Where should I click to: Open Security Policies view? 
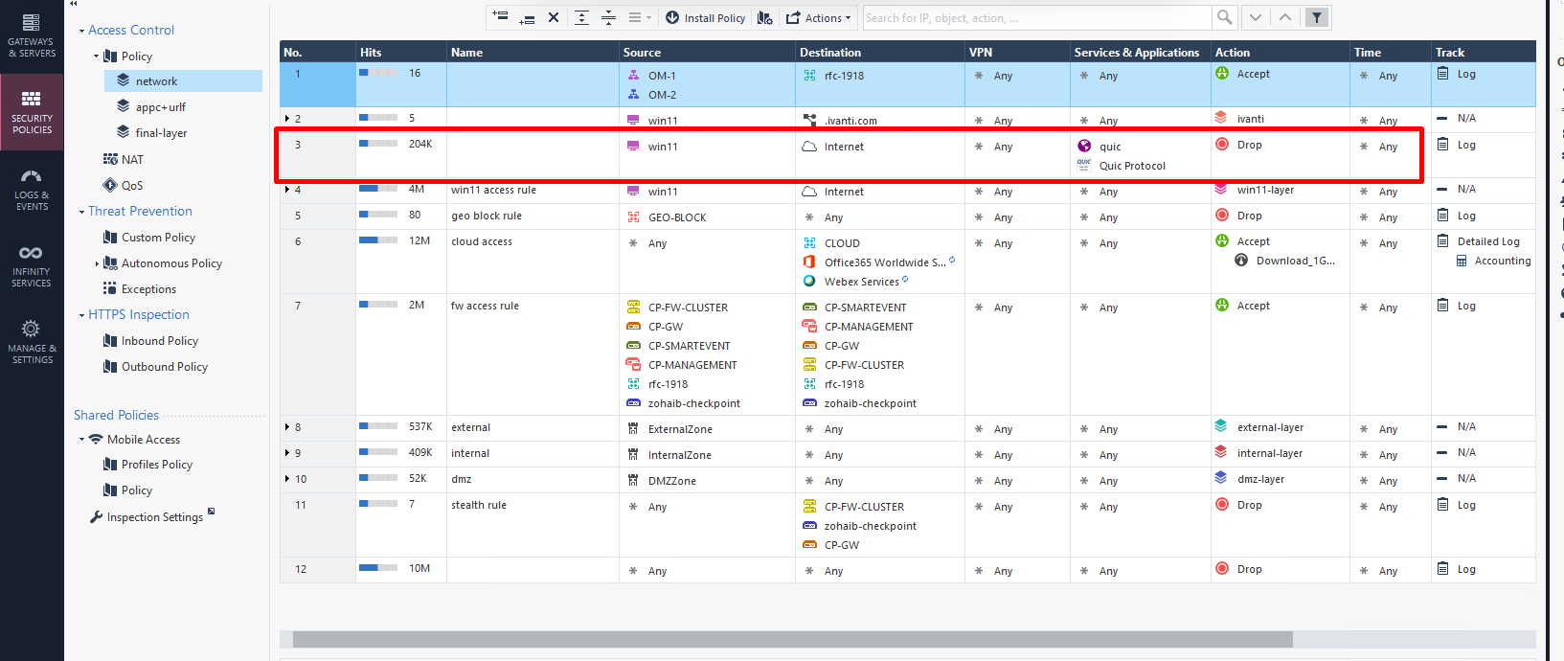pos(32,112)
